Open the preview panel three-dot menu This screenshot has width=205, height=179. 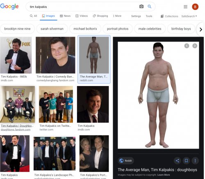[195, 160]
